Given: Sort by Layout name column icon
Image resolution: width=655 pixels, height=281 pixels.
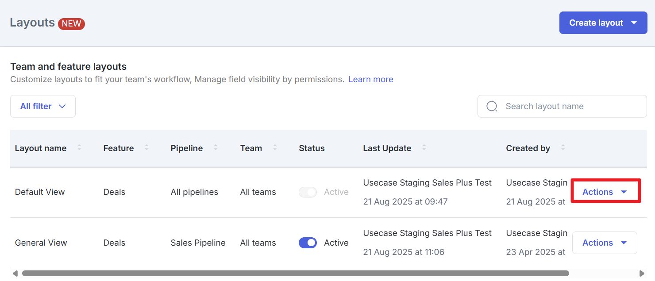Looking at the screenshot, I should pos(79,148).
